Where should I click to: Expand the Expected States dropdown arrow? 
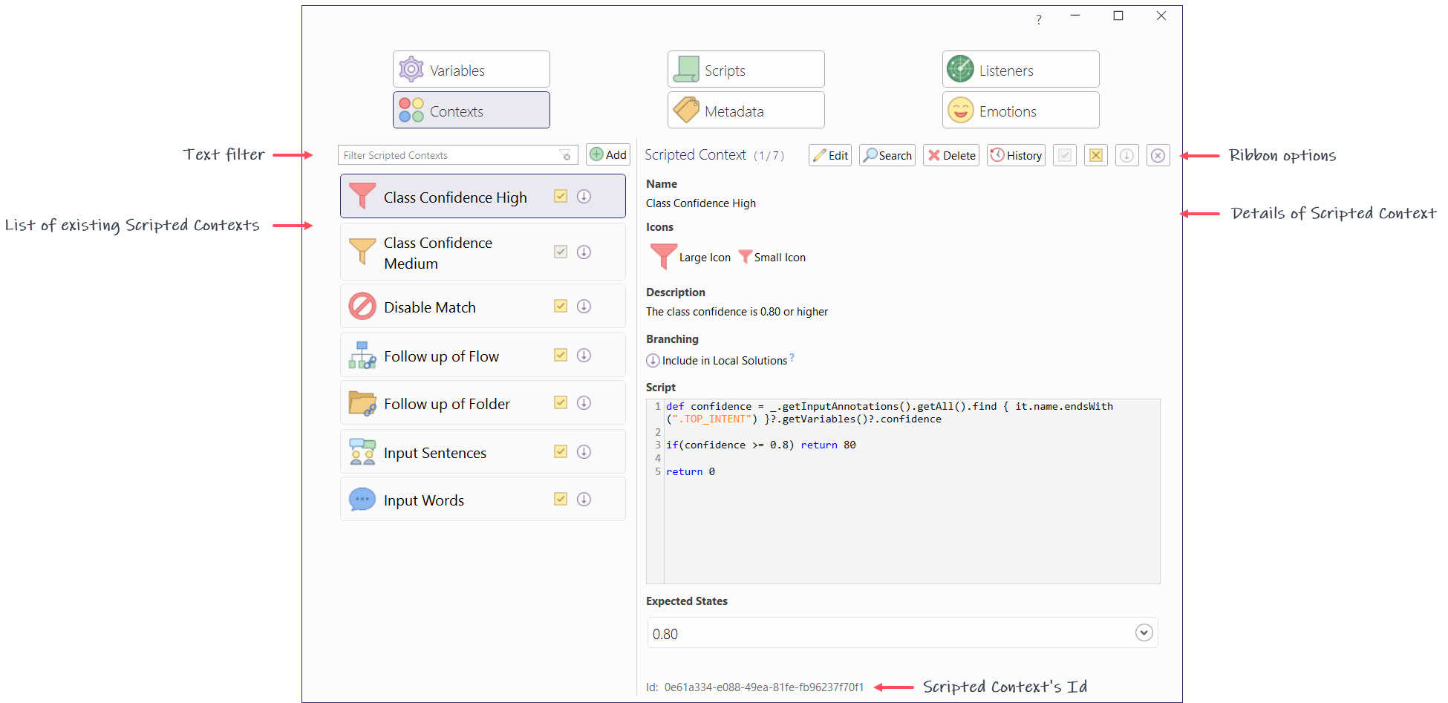click(x=1144, y=632)
